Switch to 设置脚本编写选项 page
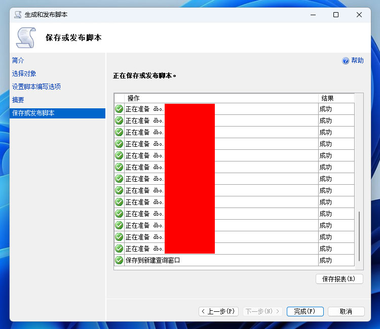This screenshot has height=329, width=380. [x=36, y=87]
